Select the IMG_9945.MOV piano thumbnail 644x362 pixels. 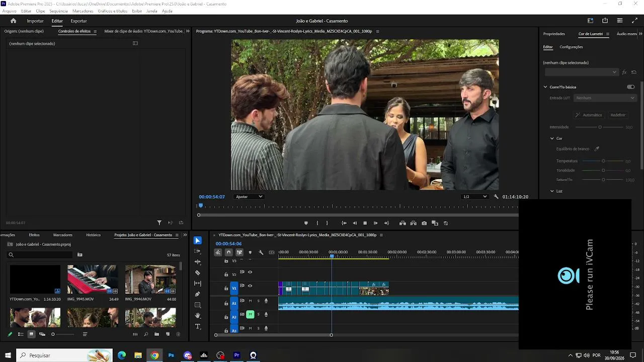pyautogui.click(x=93, y=279)
